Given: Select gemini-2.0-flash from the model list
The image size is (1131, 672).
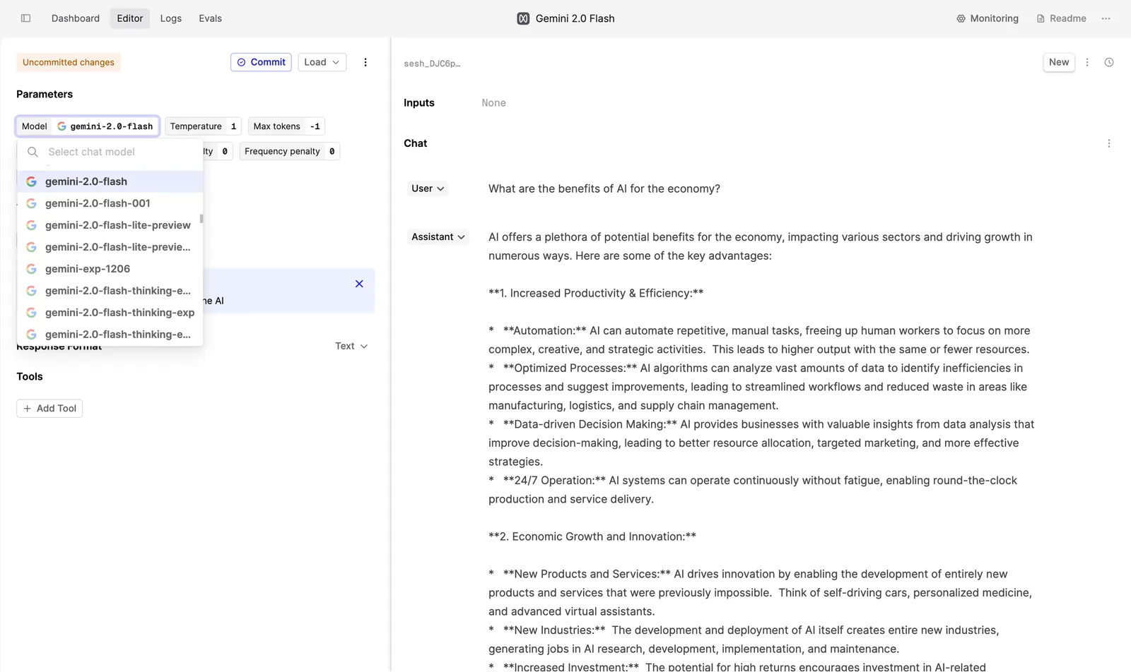Looking at the screenshot, I should click(x=110, y=181).
